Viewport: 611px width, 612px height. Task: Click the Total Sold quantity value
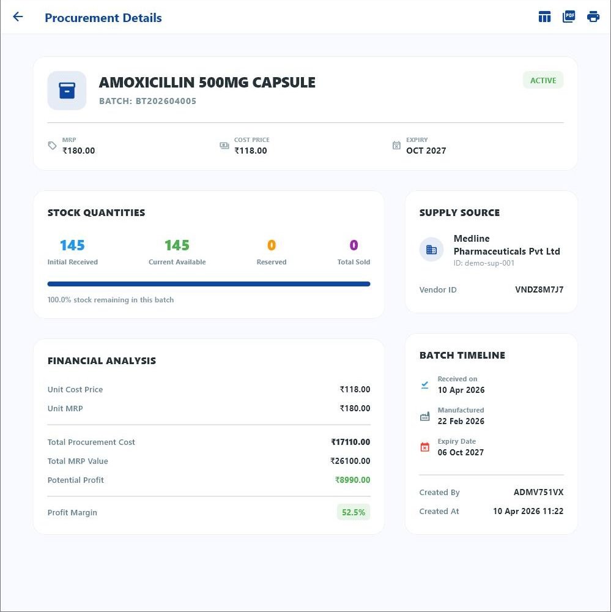354,245
